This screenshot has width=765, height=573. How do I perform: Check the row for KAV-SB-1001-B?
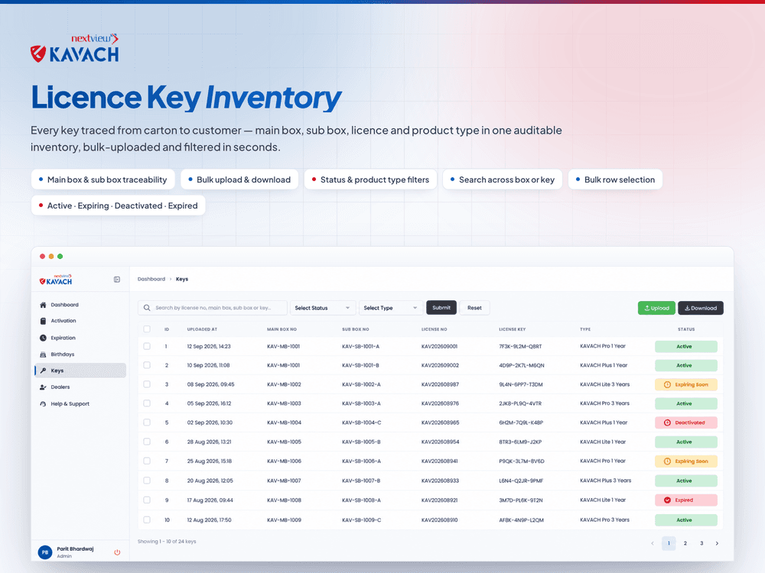(147, 365)
